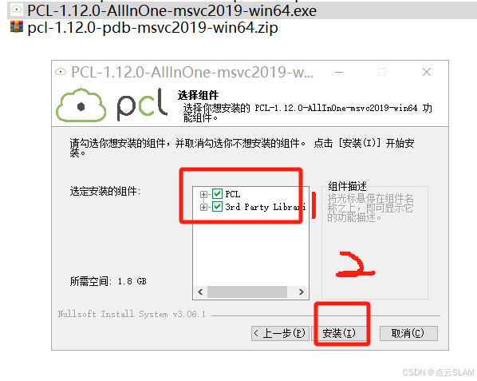Uncheck the 3rd Party Libraries checkbox
Image resolution: width=477 pixels, height=381 pixels.
217,207
